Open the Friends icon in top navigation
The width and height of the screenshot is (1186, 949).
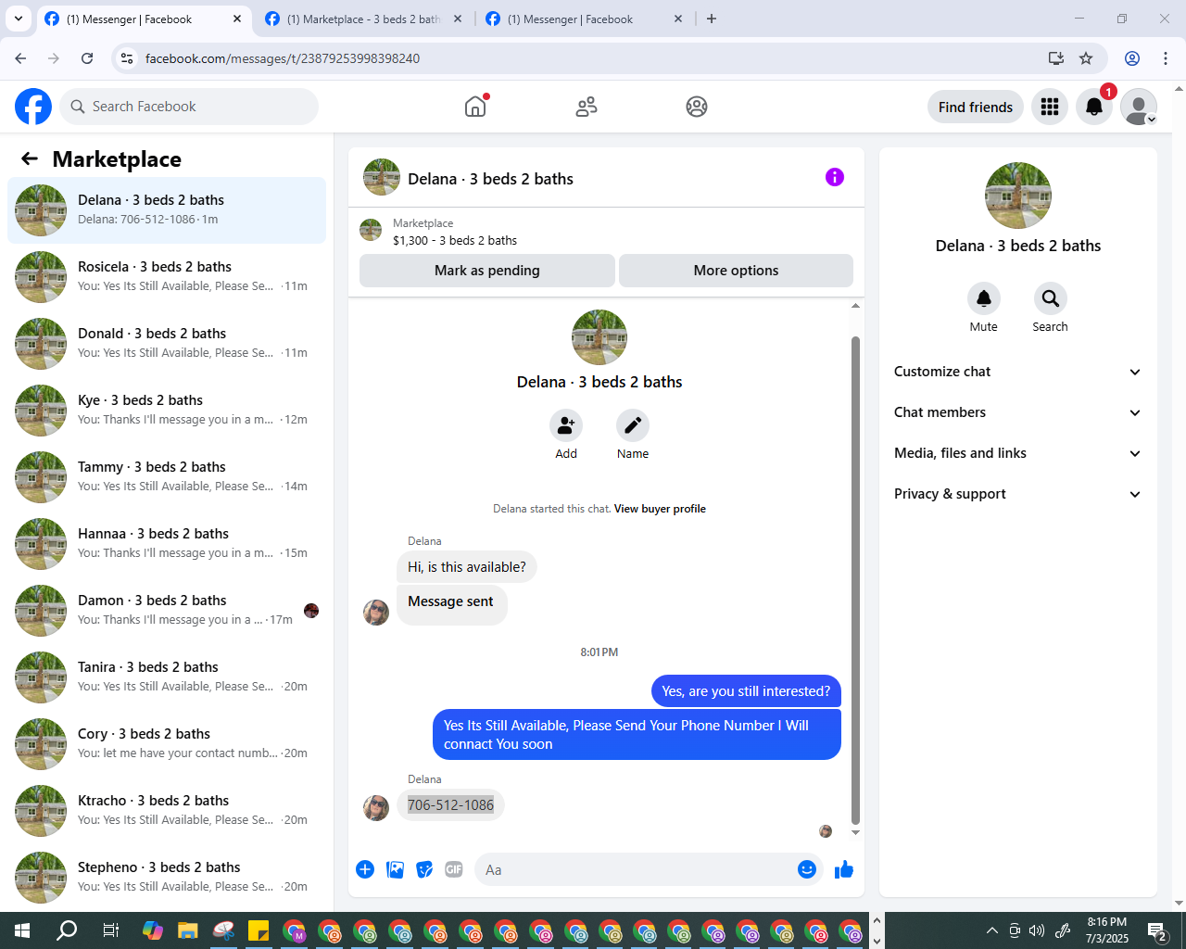tap(587, 107)
